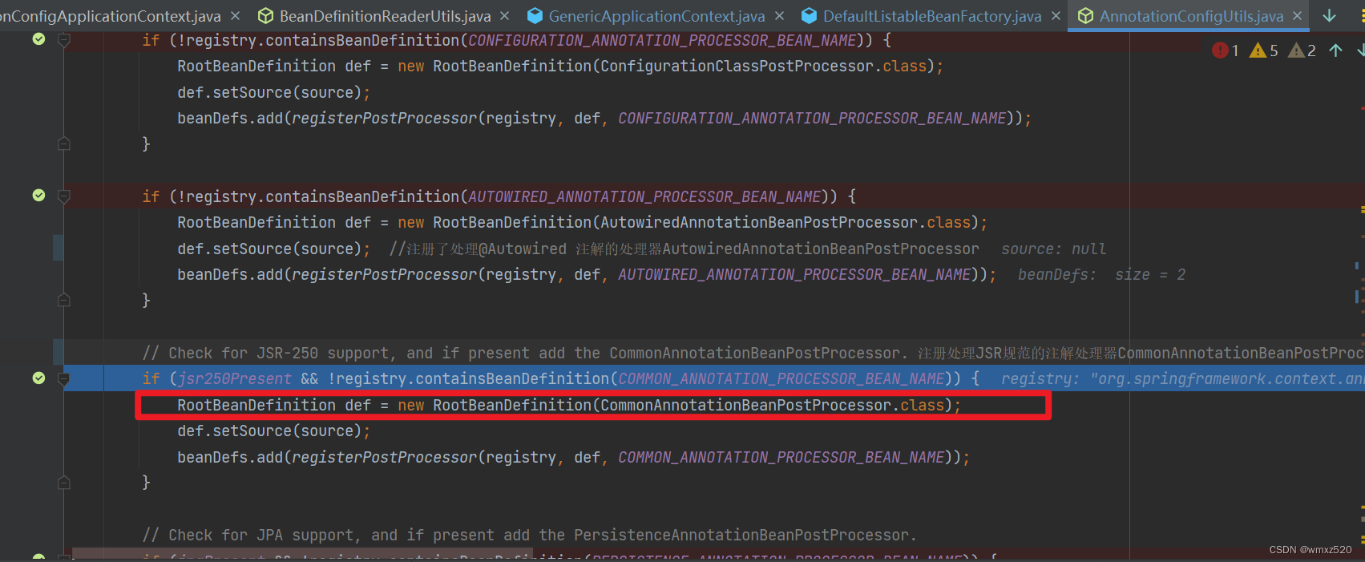
Task: Close the GenericApplicationContext.java tab
Action: point(779,16)
